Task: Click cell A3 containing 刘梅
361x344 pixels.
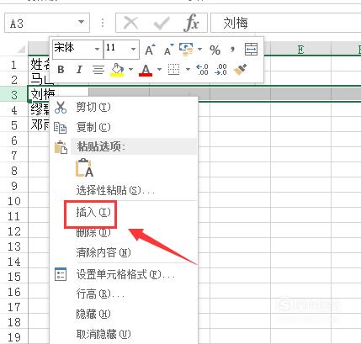Action: tap(58, 95)
